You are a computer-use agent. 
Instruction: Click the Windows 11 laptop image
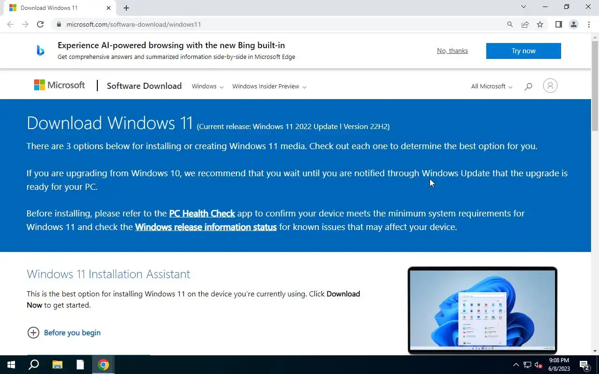point(482,310)
